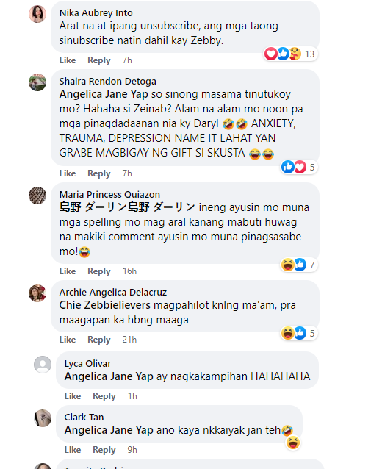Screen dimensions: 371x469
Task: Open Lyca Olivar's default avatar
Action: coord(43,365)
